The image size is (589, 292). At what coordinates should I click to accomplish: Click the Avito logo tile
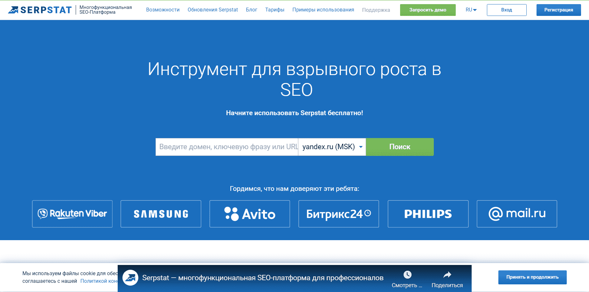(250, 214)
